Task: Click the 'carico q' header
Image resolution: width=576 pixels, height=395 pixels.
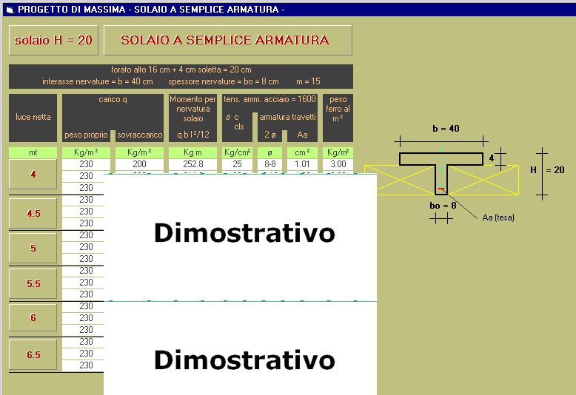Action: tap(113, 99)
